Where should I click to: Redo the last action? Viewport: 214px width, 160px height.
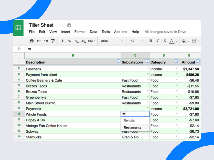[x=46, y=41]
